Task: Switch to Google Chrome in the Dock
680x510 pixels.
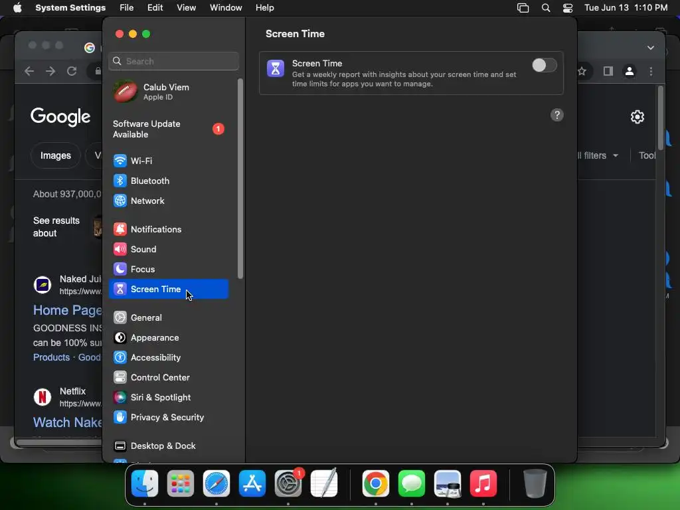Action: (376, 483)
